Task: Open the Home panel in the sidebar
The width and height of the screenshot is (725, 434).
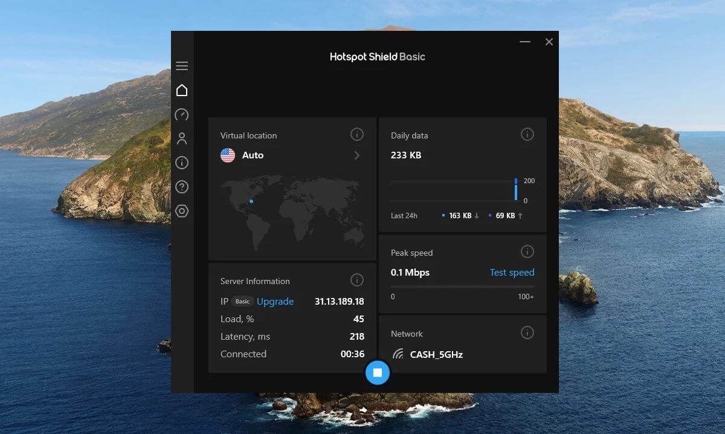Action: 182,89
